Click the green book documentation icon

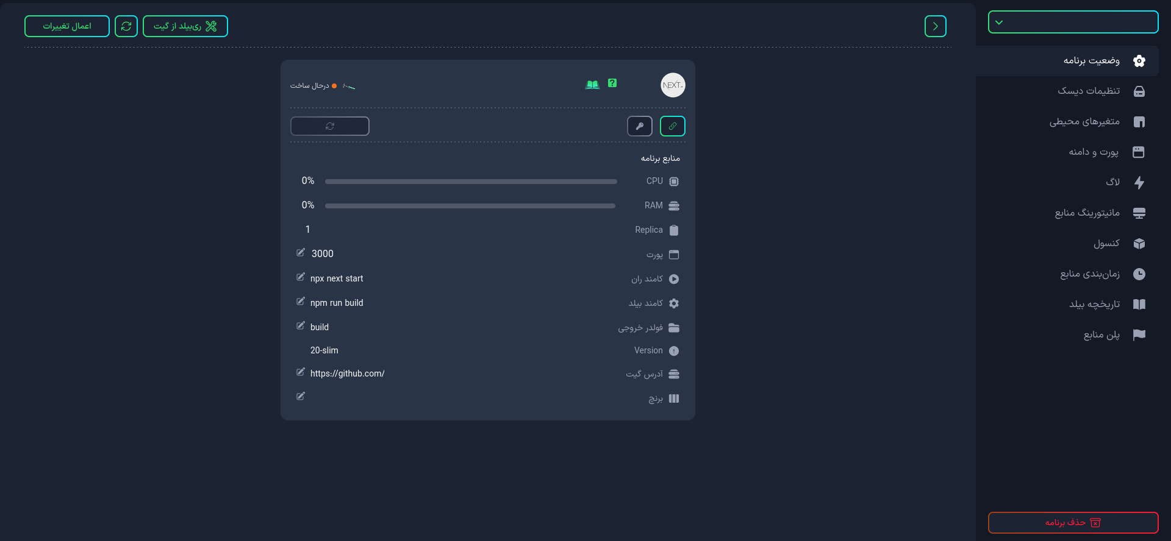(592, 85)
